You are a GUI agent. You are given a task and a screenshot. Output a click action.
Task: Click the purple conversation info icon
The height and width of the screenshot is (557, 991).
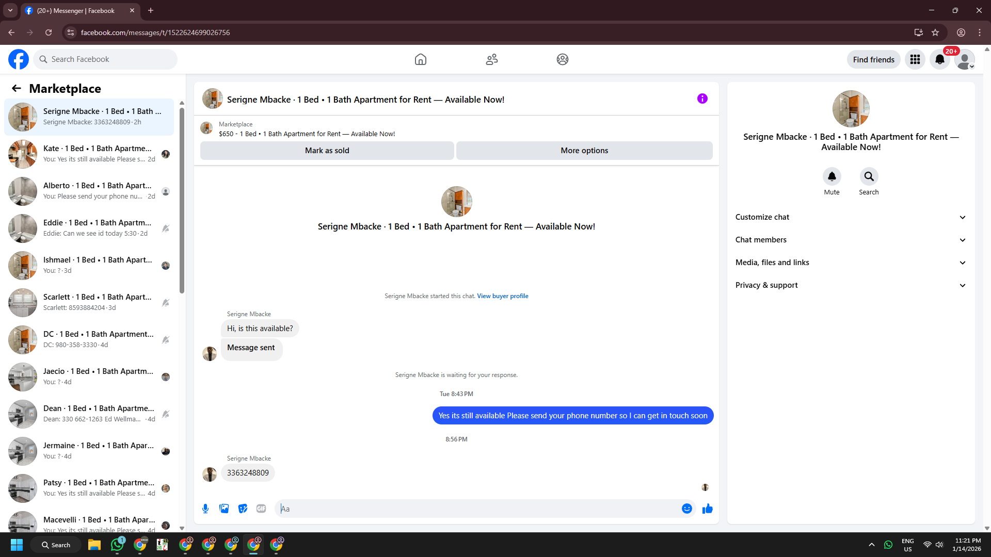pyautogui.click(x=702, y=99)
